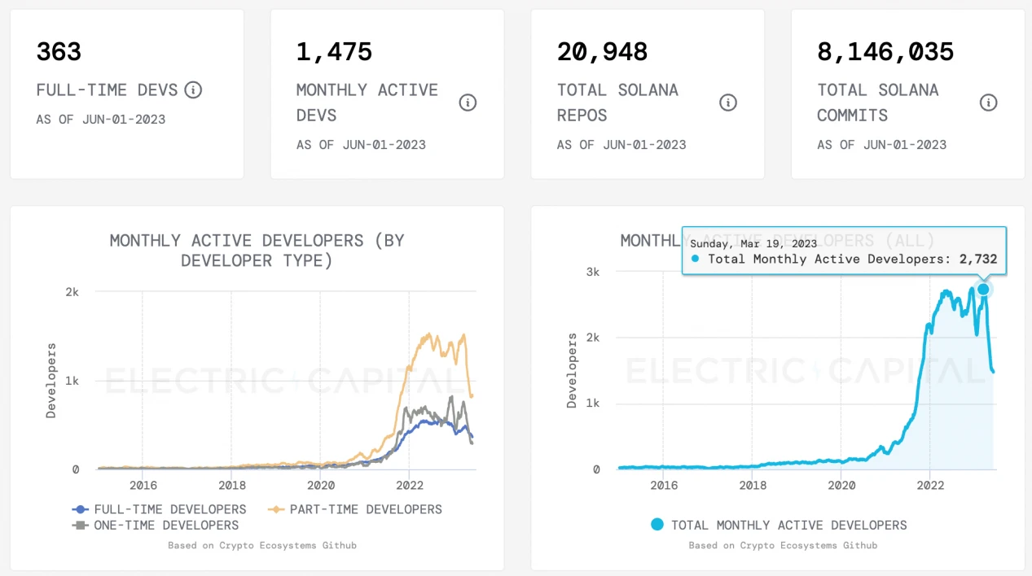Click the 2020 label on right chart axis
The width and height of the screenshot is (1032, 576).
pos(841,486)
